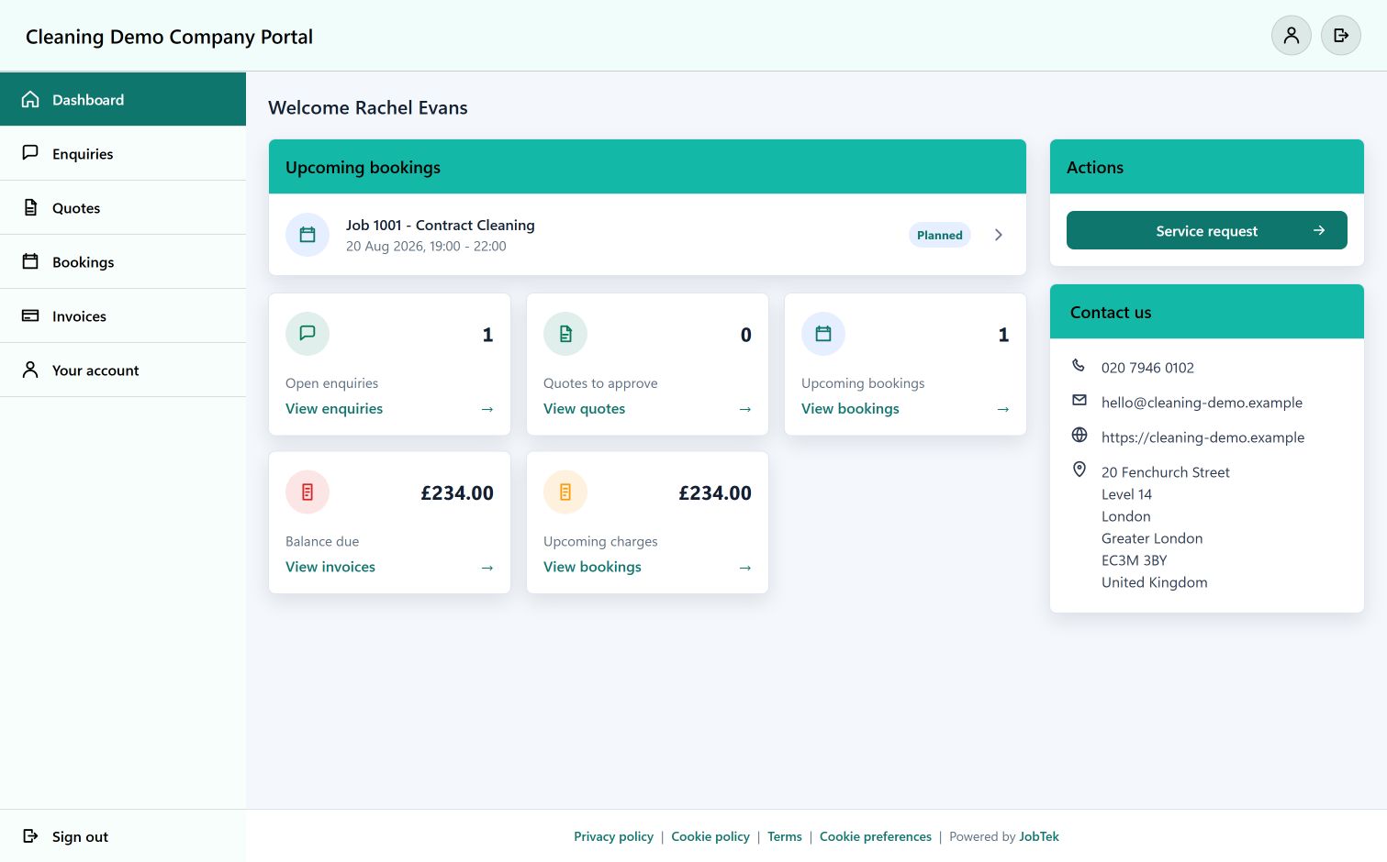Follow the View enquiries link
This screenshot has height=862, width=1387.
point(334,409)
